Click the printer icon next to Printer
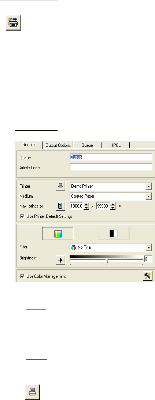155x400 pixels. pos(61,186)
